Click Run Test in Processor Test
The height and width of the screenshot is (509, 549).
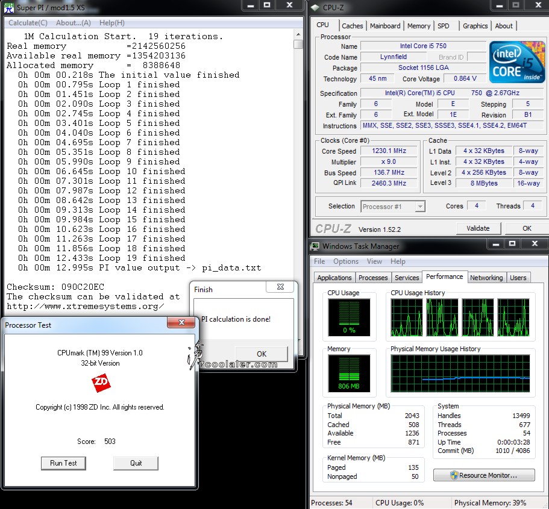click(63, 463)
